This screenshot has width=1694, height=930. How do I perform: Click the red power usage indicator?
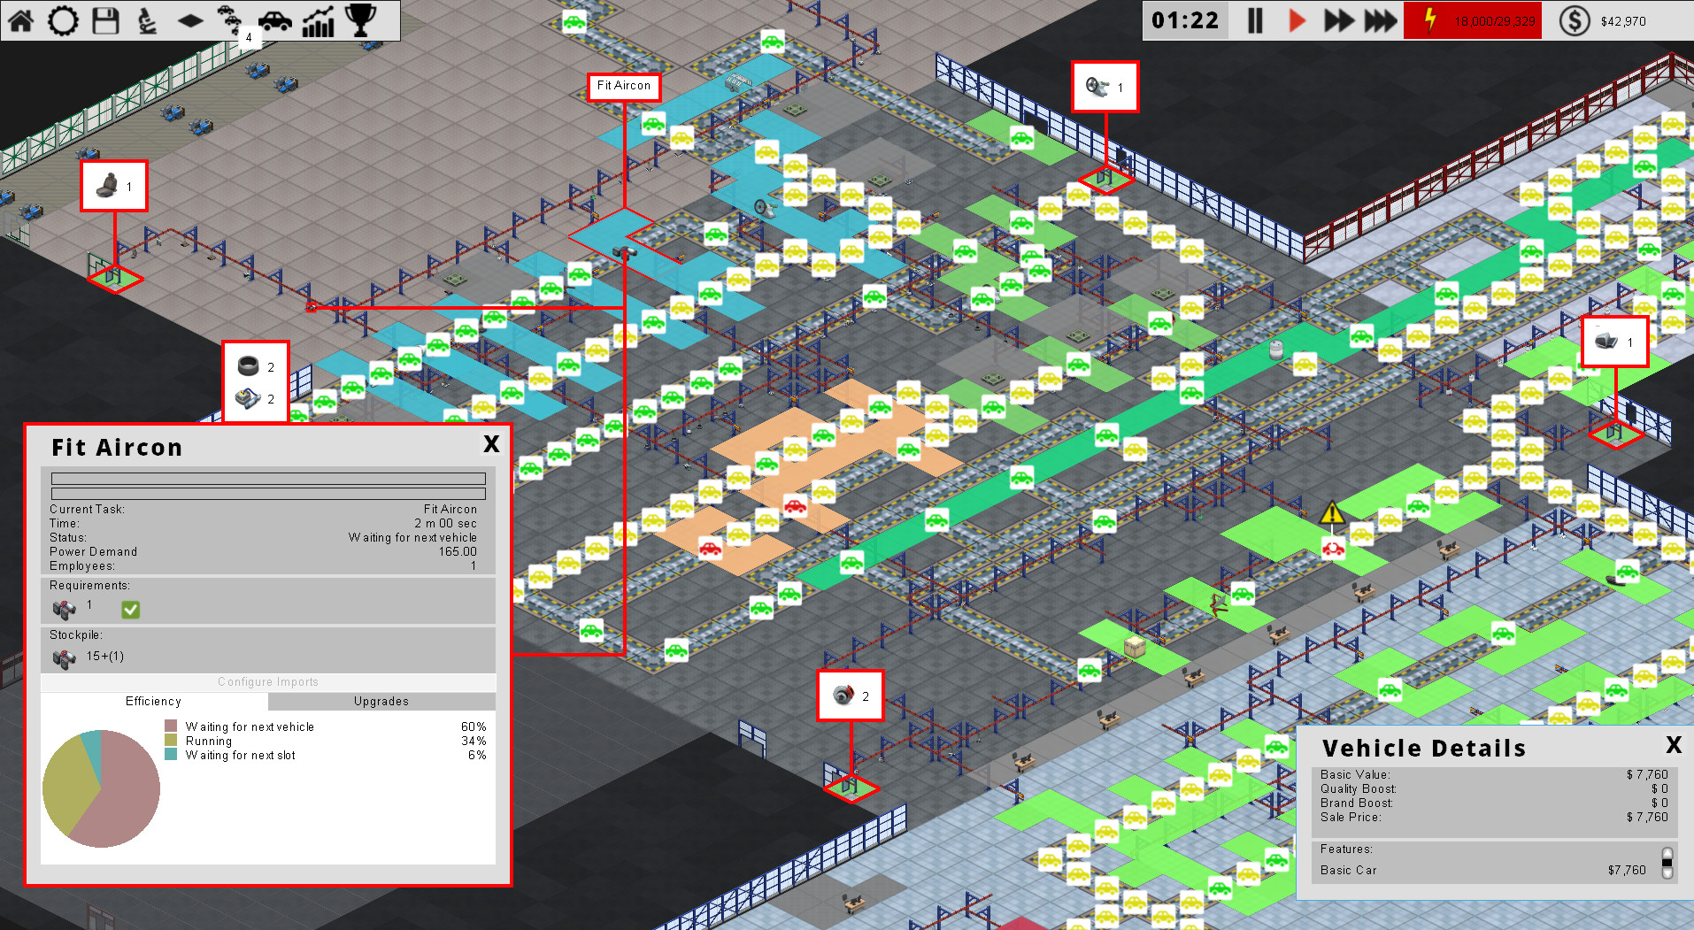coord(1473,20)
